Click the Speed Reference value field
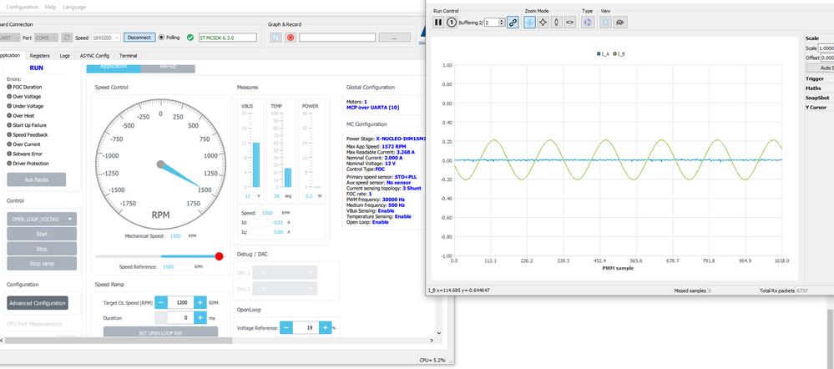Screen dimensions: 834x369 click(x=177, y=267)
